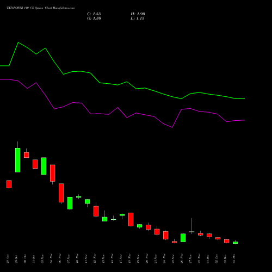The width and height of the screenshot is (272, 272).
Task: Click the 29 Oct date label
Action: (x=16, y=259)
